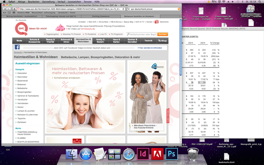The image size is (264, 165).
Task: Click the Startseite breadcrumb link
Action: (x=18, y=53)
